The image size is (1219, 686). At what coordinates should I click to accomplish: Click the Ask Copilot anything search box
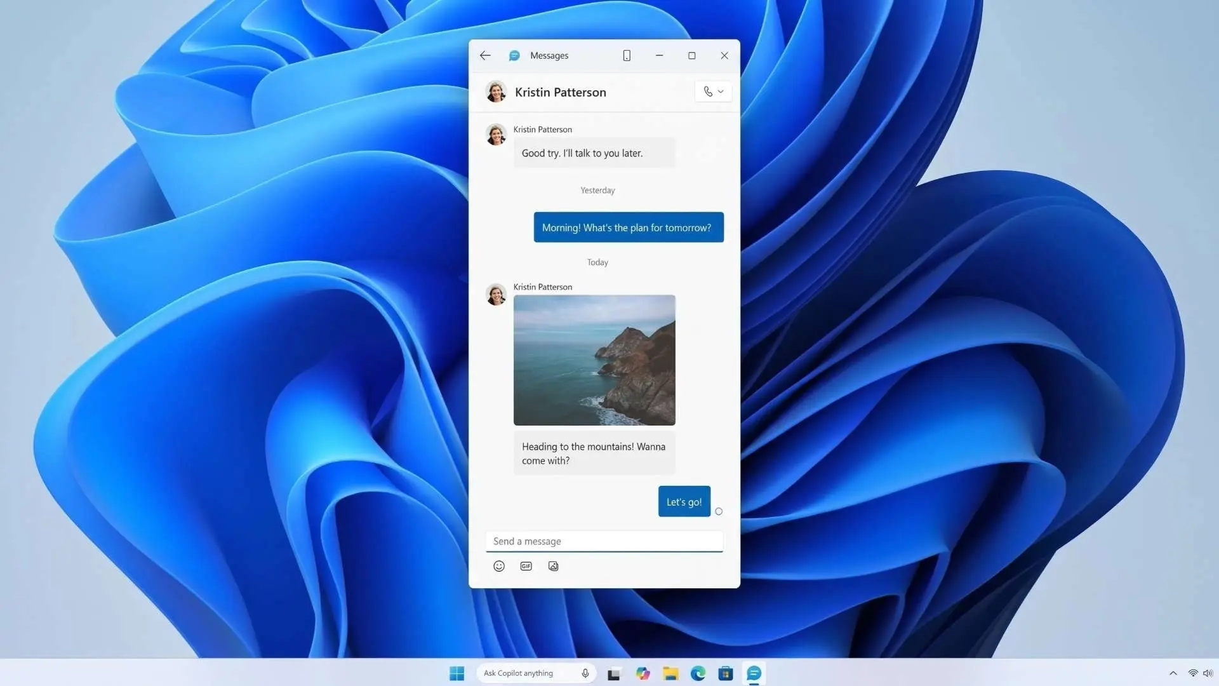tap(536, 673)
